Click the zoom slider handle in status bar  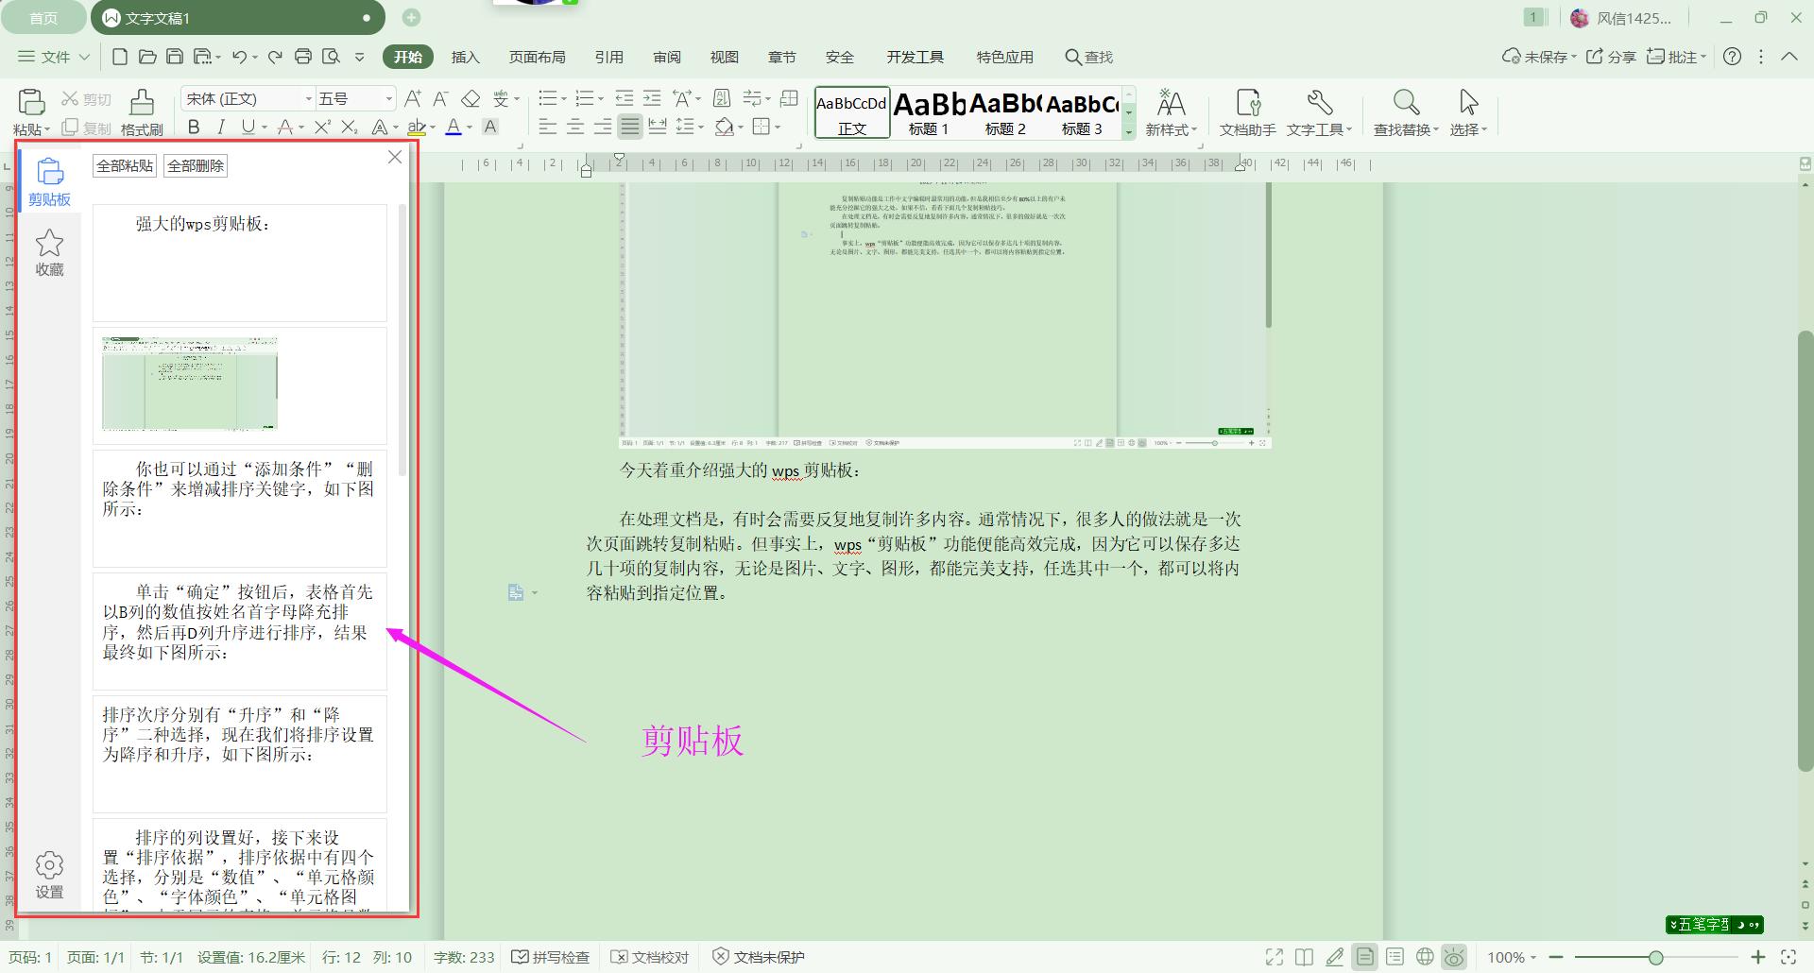(x=1655, y=957)
